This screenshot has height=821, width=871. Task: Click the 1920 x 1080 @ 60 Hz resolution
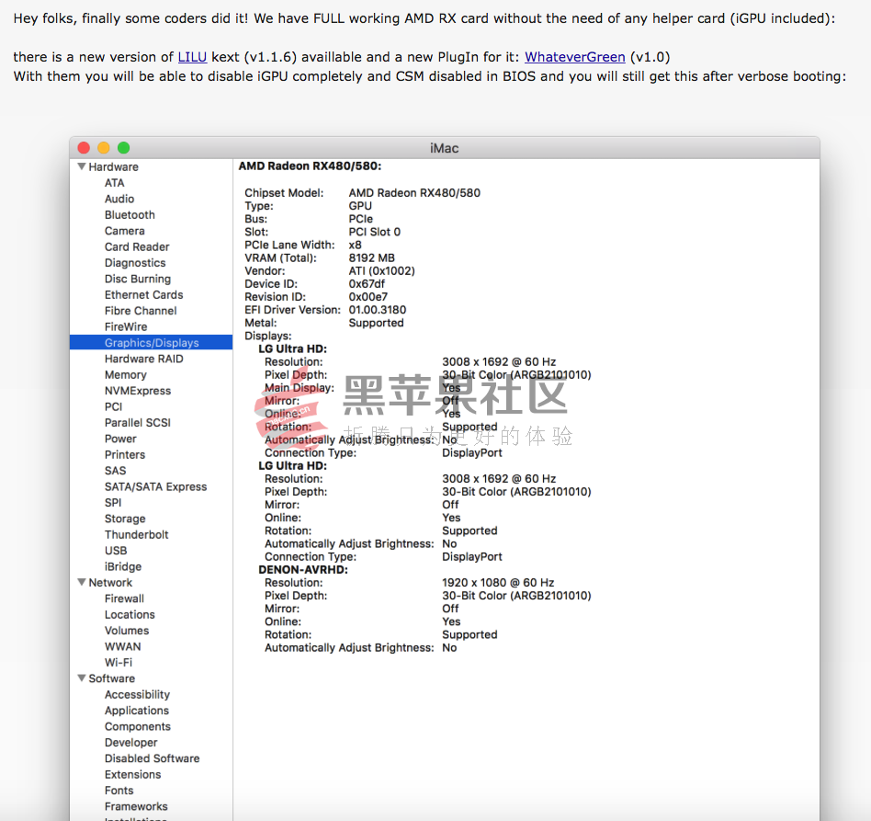tap(498, 583)
